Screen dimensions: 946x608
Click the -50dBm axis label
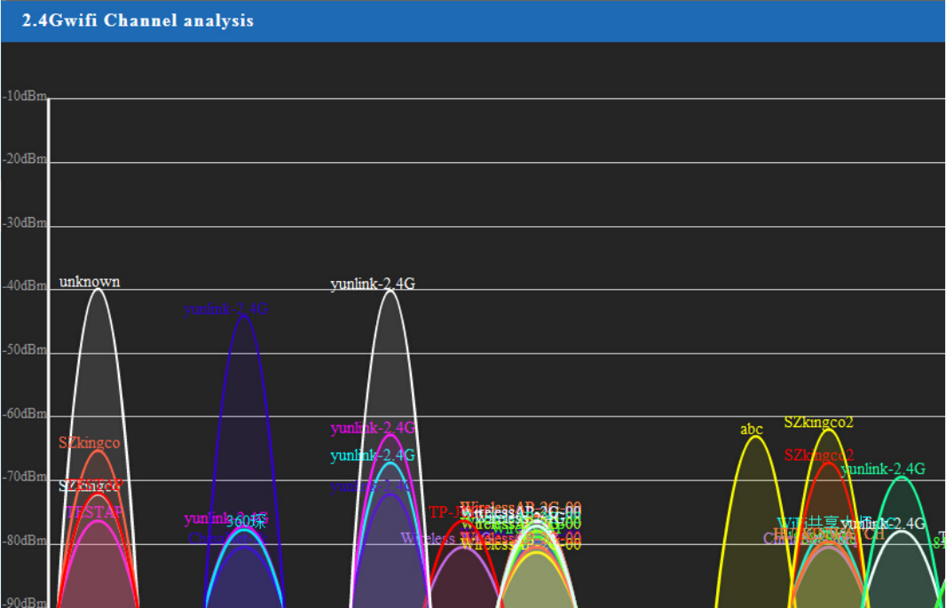[x=24, y=350]
